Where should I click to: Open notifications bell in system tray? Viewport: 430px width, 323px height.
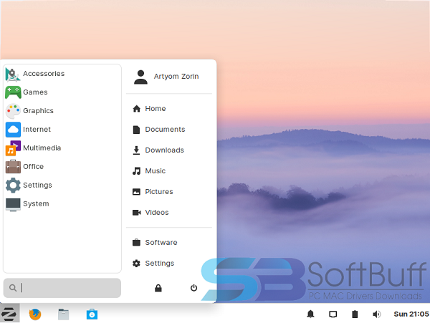[x=310, y=314]
